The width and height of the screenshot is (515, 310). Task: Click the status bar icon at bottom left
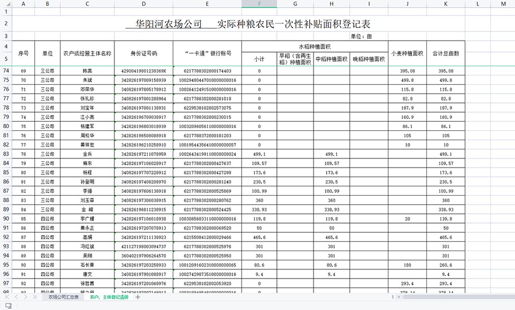[x=9, y=306]
